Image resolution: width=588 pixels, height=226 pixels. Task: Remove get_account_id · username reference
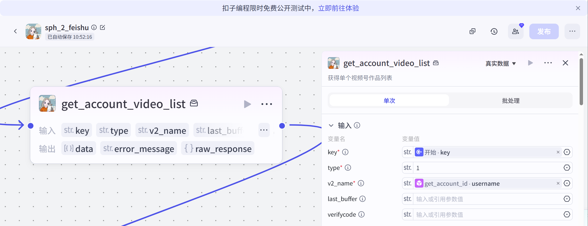tap(558, 183)
